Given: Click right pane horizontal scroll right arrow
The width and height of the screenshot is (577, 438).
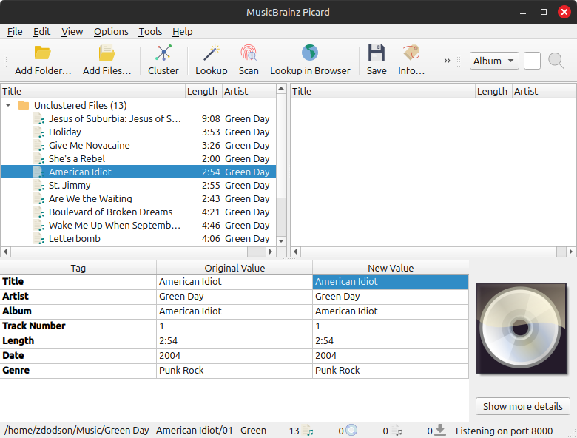Looking at the screenshot, I should click(571, 252).
